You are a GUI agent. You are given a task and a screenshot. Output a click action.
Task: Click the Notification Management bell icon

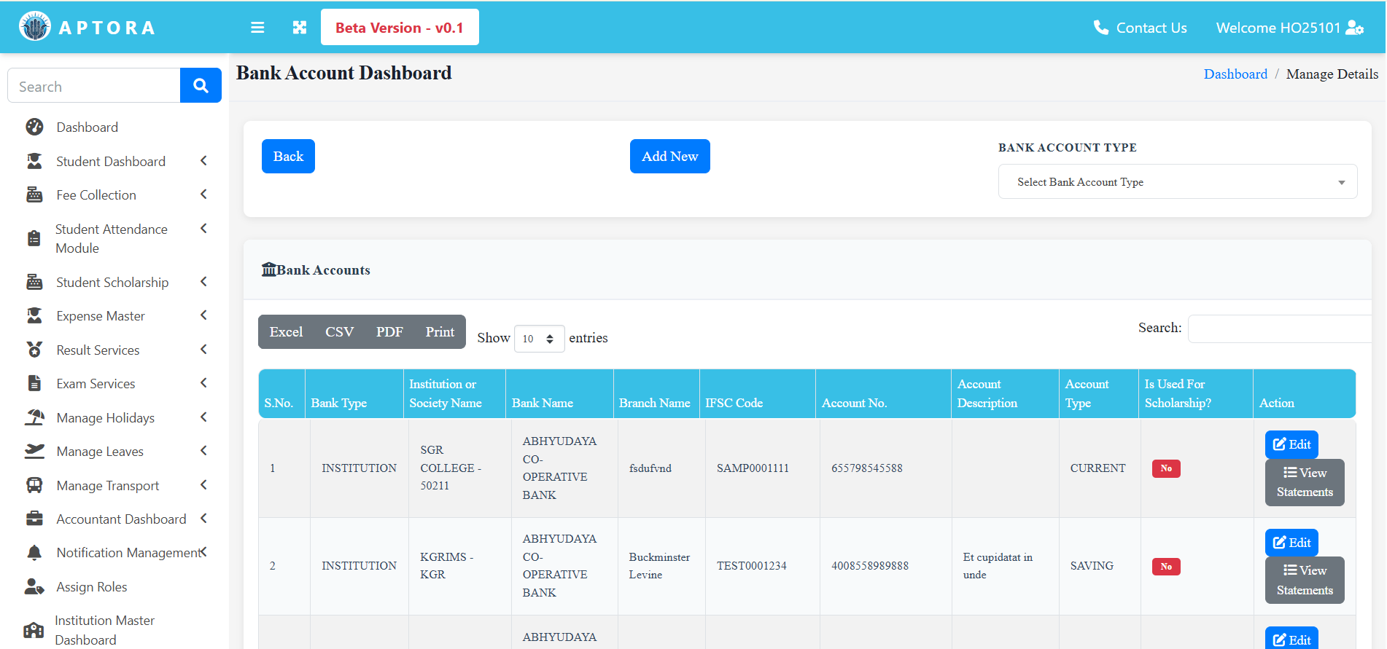click(34, 553)
